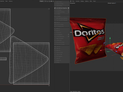Image resolution: width=123 pixels, height=92 pixels.
Task: Open the viewport View menu
Action: click(73, 1)
